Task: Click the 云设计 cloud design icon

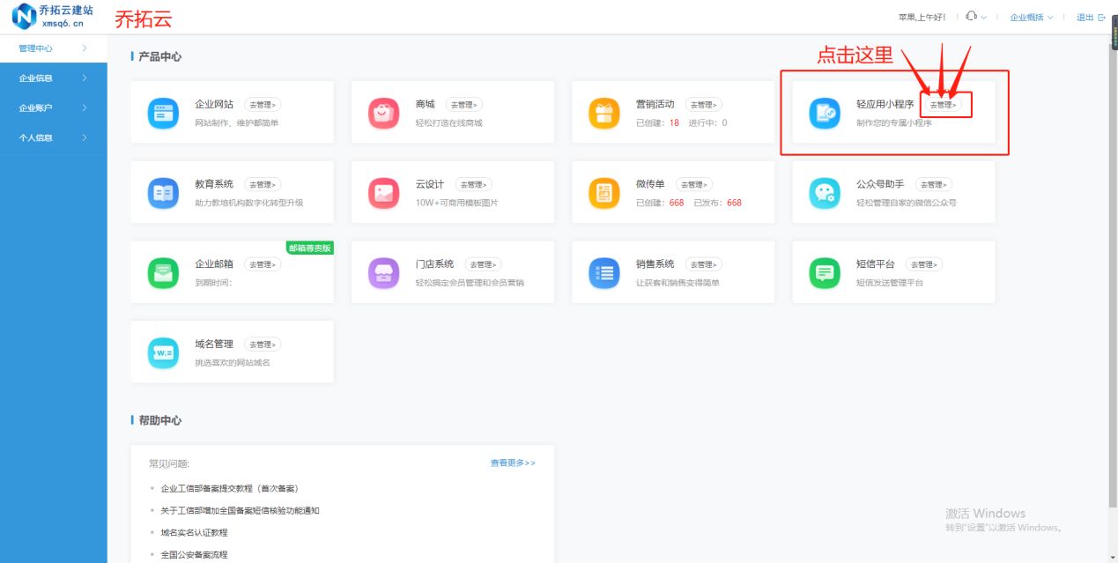Action: coord(382,192)
